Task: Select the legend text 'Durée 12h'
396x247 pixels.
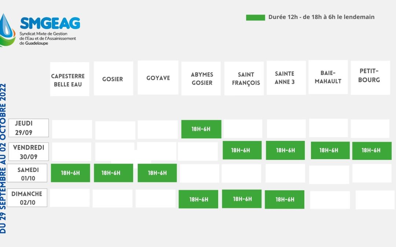Action: coord(282,17)
